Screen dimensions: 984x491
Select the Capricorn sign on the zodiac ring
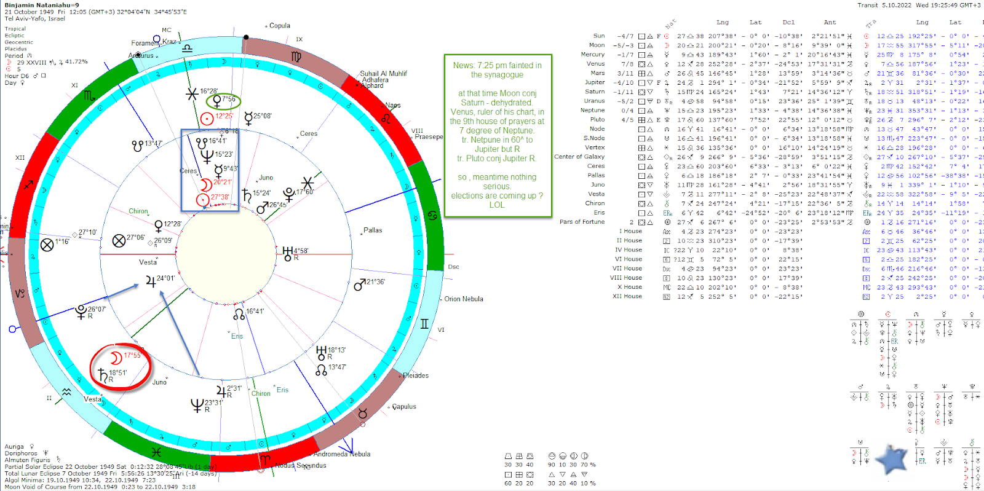click(20, 293)
